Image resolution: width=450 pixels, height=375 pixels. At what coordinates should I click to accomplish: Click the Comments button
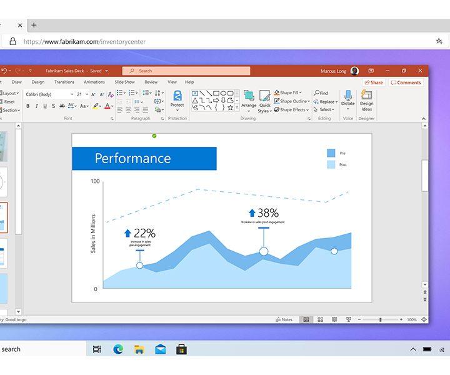tap(406, 82)
